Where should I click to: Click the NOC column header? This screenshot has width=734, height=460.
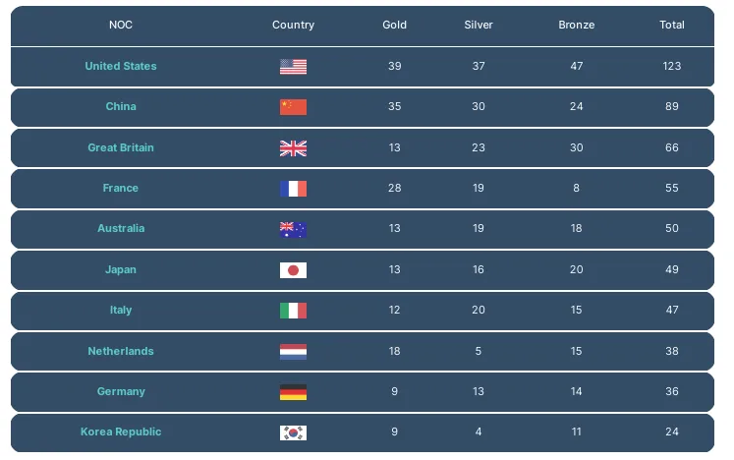point(121,26)
